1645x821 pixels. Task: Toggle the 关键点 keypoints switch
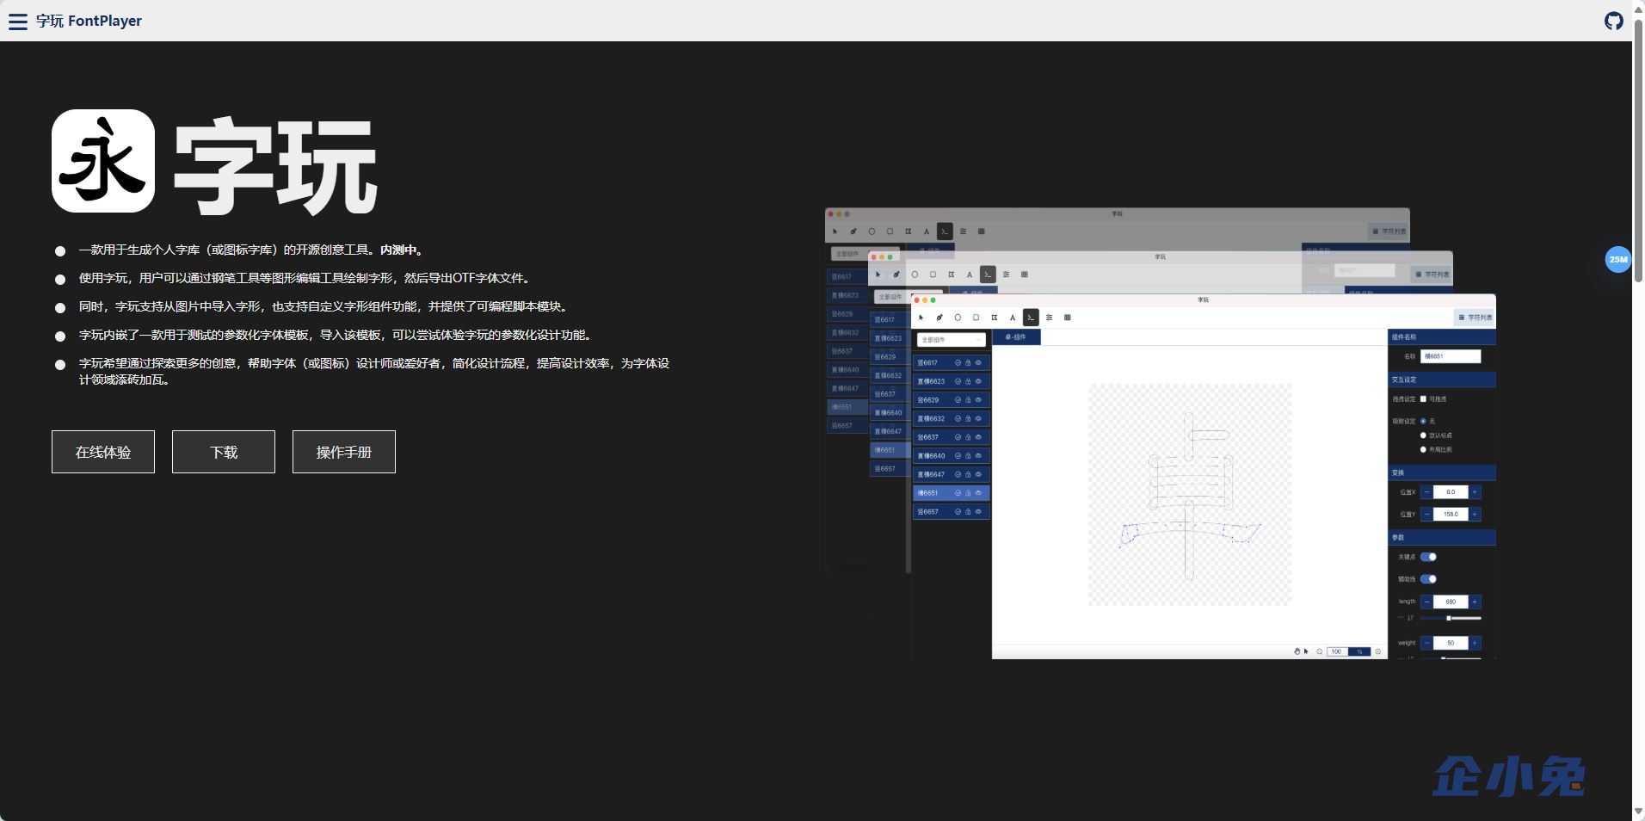pos(1428,557)
